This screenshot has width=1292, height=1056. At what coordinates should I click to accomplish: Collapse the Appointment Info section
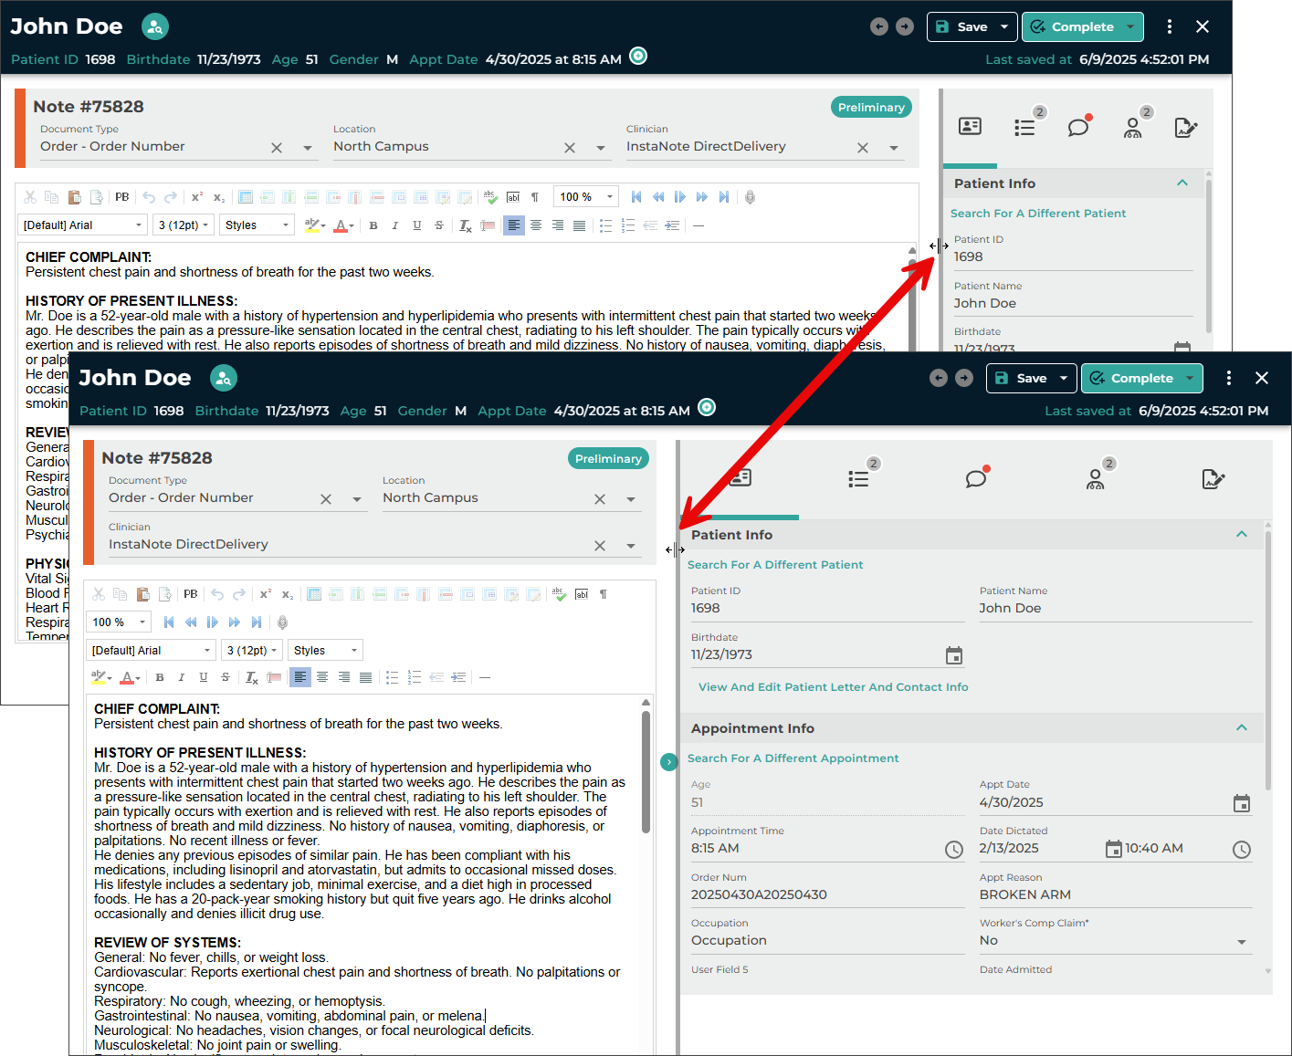1241,728
